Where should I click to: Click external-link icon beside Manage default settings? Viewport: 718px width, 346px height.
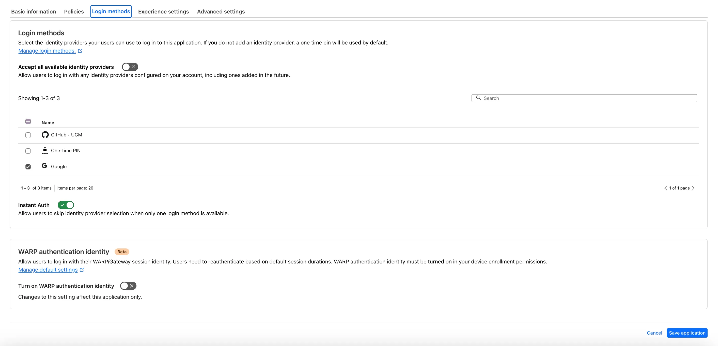(82, 270)
